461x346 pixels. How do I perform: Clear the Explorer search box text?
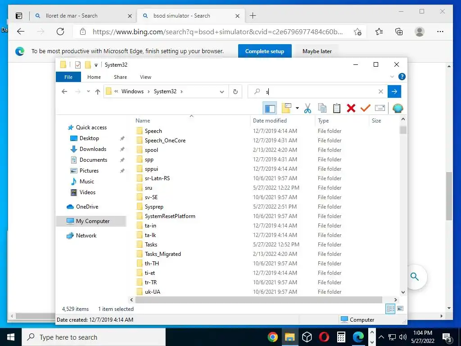[x=381, y=91]
